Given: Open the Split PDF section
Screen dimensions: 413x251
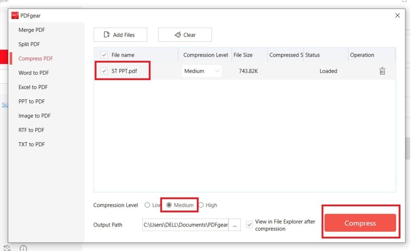Looking at the screenshot, I should click(29, 44).
